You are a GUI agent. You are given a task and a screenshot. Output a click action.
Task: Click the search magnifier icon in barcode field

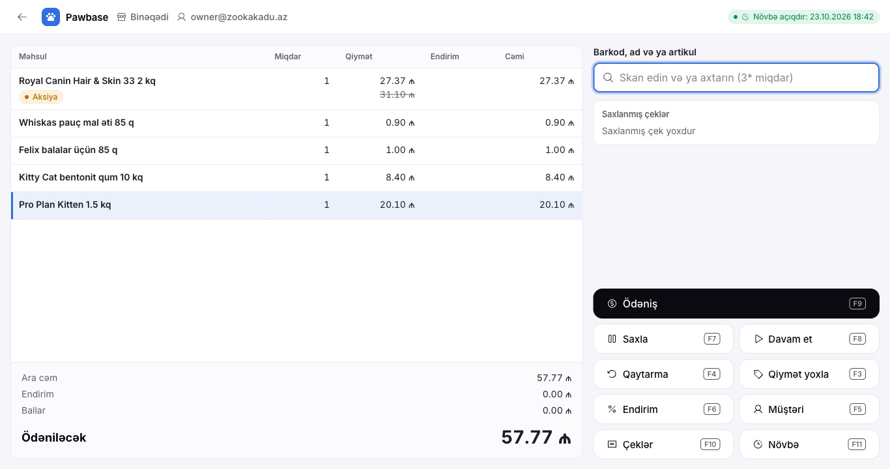coord(608,78)
